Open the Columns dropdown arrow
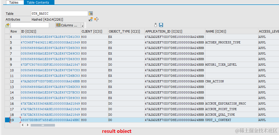 coord(82,25)
